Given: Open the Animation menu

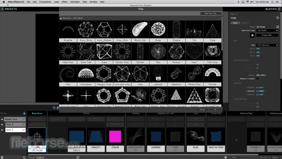Looking at the screenshot, I should point(75,2).
